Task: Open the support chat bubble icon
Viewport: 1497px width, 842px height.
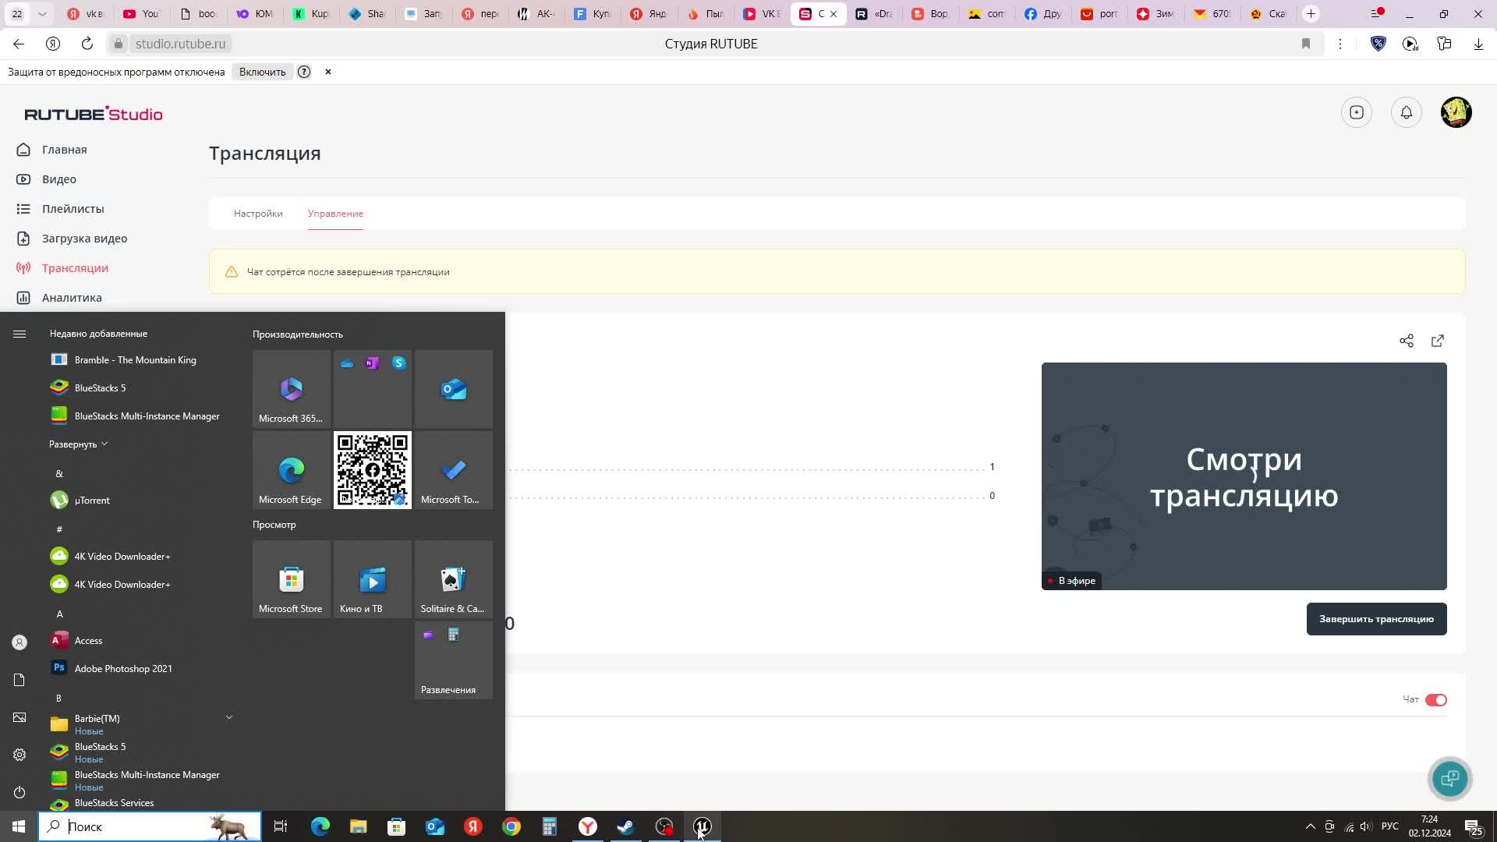Action: pyautogui.click(x=1450, y=778)
